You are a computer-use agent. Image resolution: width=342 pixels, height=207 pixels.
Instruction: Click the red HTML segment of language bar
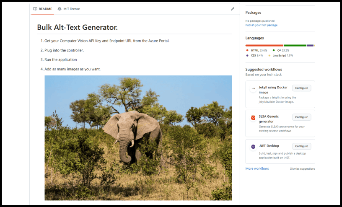[264, 45]
